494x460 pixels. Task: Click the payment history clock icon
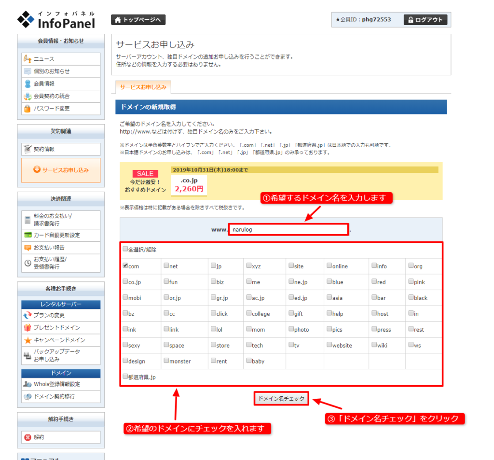(27, 263)
